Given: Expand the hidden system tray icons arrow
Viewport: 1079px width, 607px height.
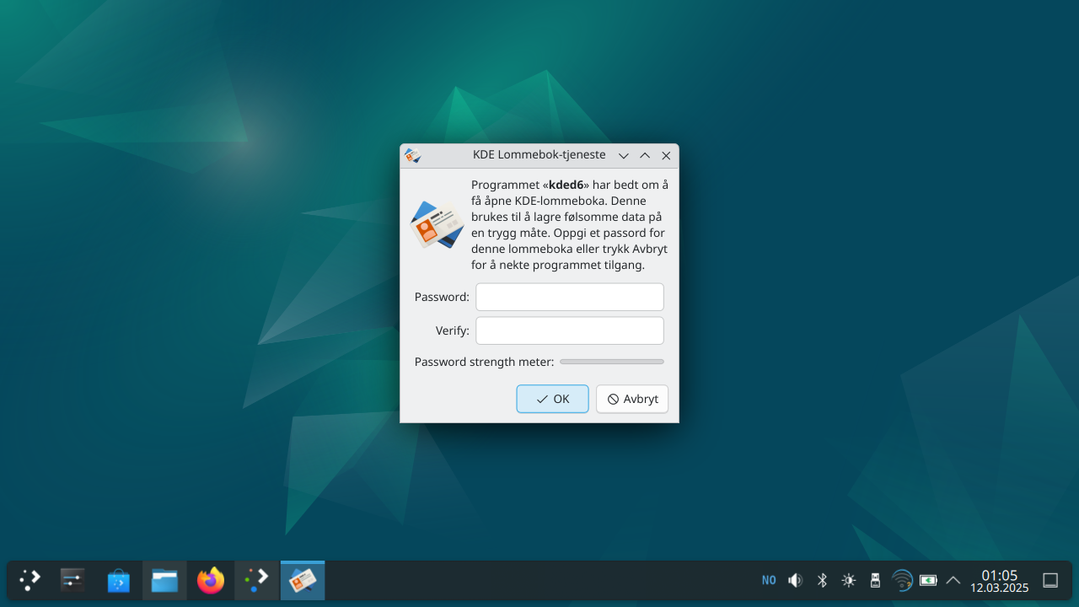Looking at the screenshot, I should [953, 580].
